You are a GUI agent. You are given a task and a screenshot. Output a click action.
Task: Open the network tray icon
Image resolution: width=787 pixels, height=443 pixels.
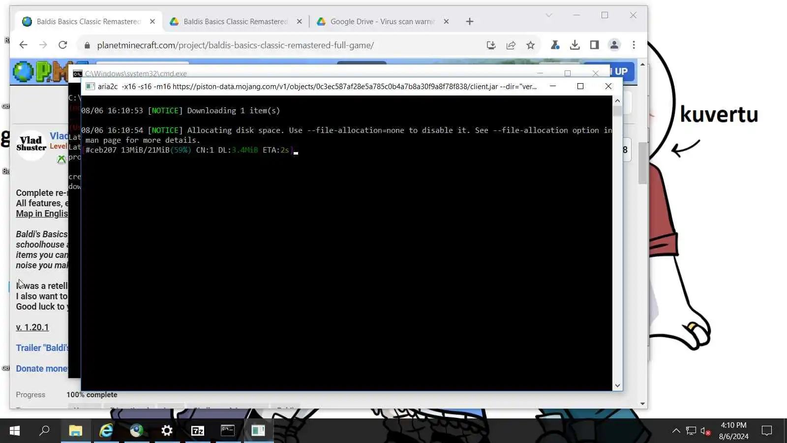691,431
